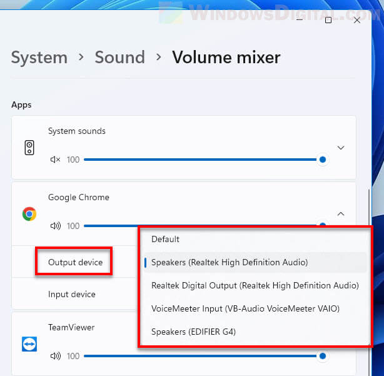Click the Input device row label
Image resolution: width=384 pixels, height=376 pixels.
point(72,294)
